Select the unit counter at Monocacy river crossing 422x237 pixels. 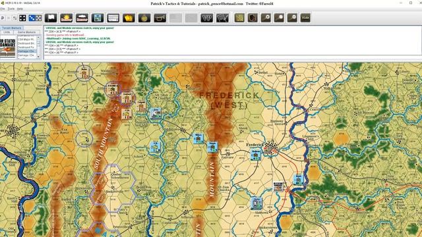299,179
